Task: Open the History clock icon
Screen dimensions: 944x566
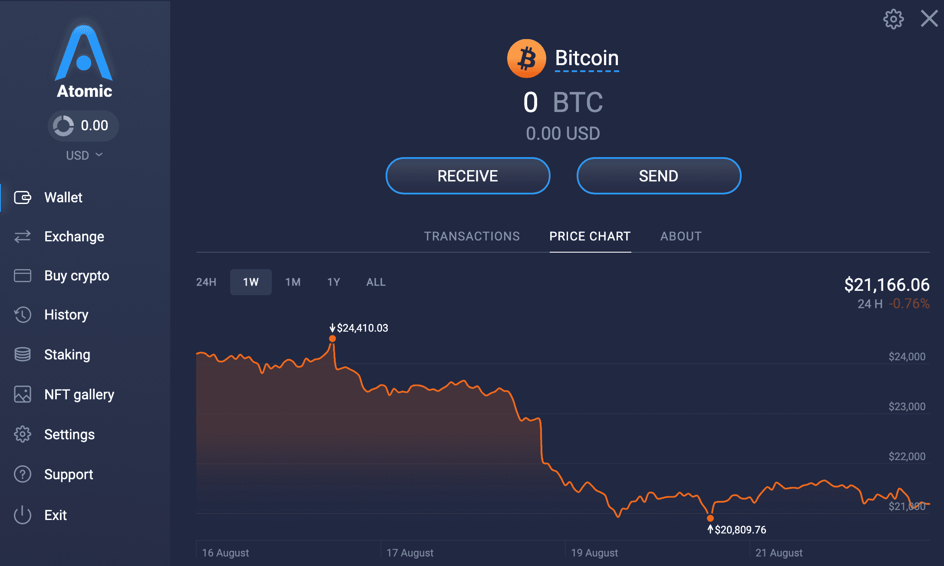Action: click(x=23, y=315)
